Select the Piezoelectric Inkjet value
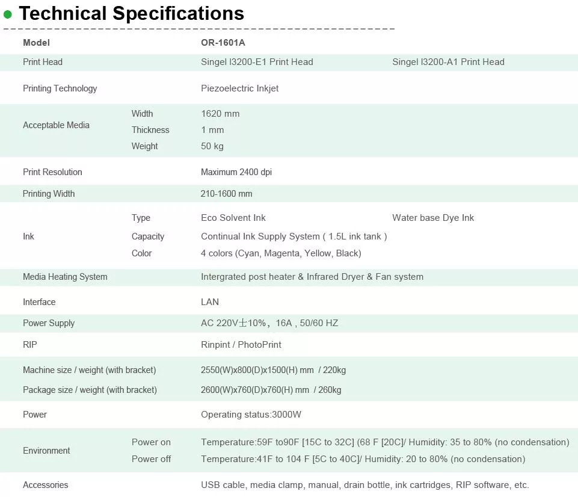Image resolution: width=578 pixels, height=497 pixels. [239, 88]
